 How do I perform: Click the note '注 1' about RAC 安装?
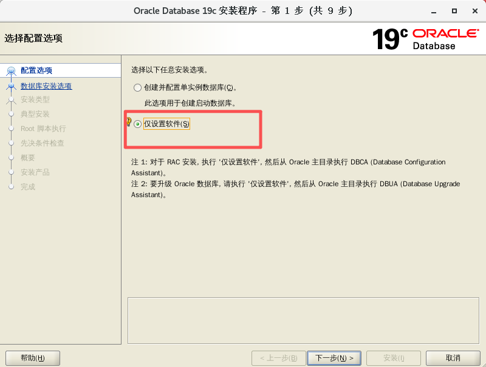pos(288,167)
